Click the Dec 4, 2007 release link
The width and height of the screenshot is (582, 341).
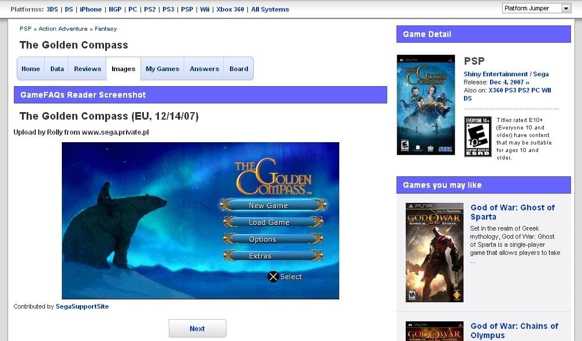pos(509,82)
